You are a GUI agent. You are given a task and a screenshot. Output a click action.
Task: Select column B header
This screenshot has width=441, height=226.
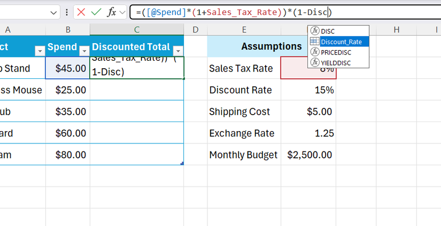pyautogui.click(x=68, y=30)
